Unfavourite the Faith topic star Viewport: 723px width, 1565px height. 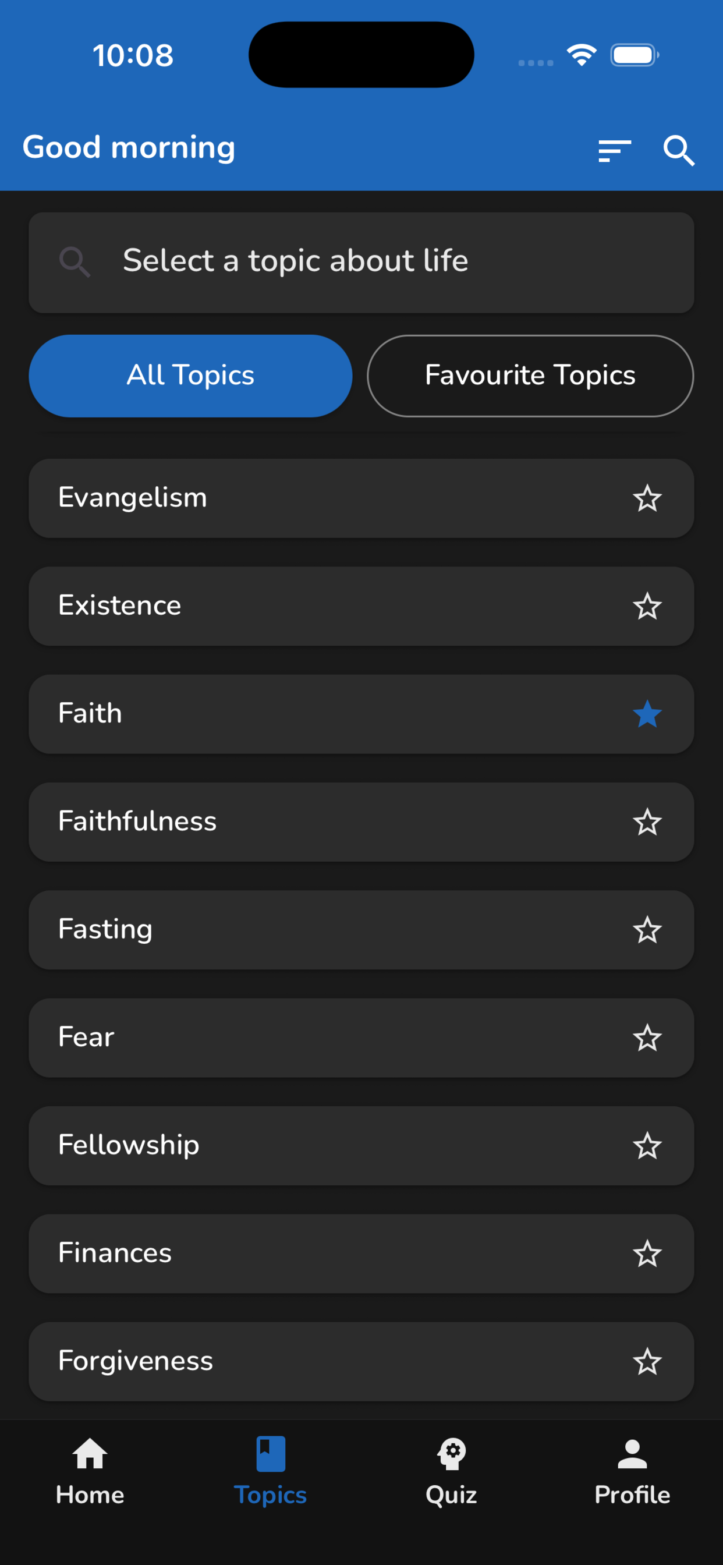tap(647, 714)
